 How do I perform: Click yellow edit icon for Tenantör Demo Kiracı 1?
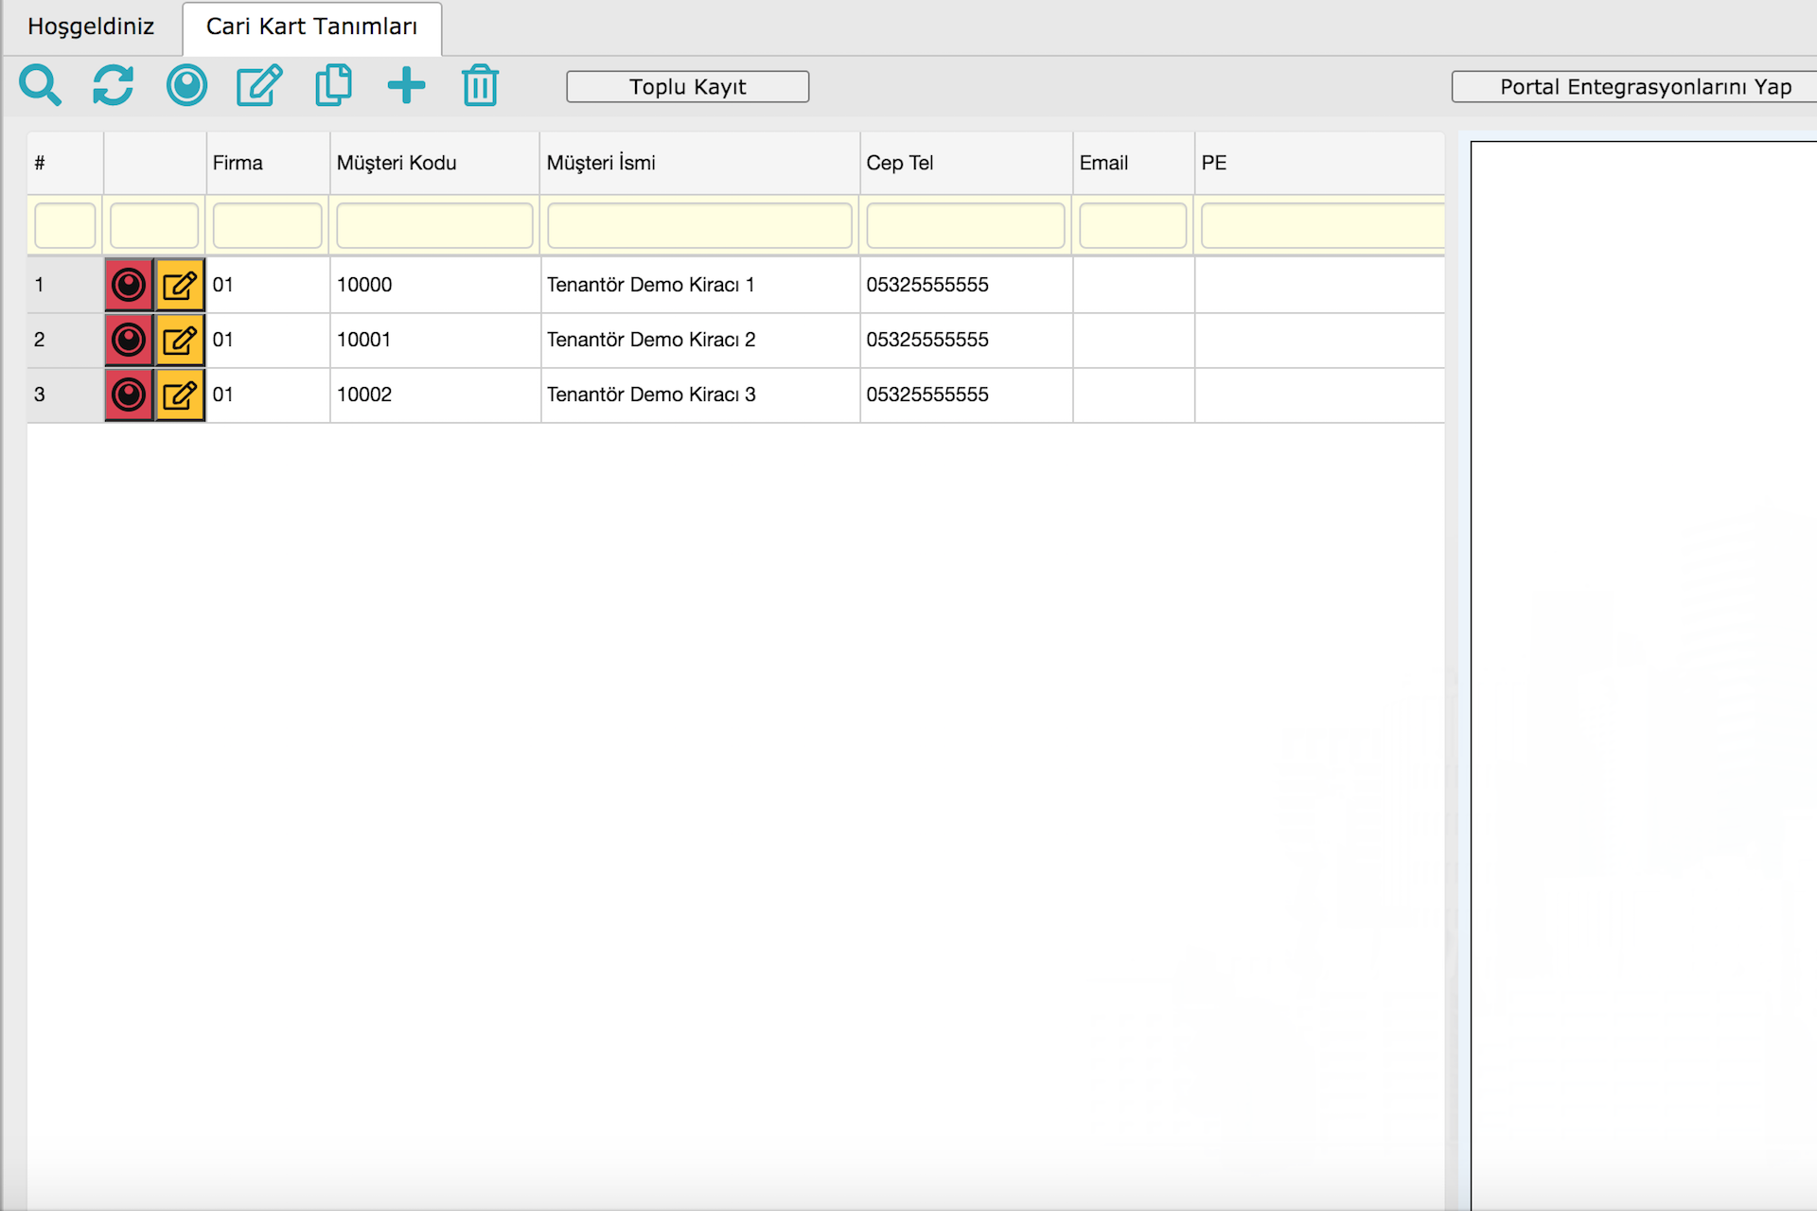180,285
